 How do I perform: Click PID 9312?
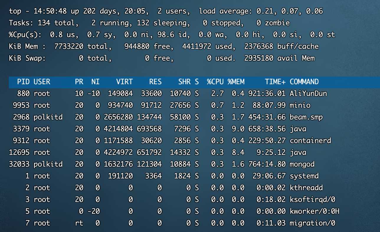pyautogui.click(x=21, y=141)
